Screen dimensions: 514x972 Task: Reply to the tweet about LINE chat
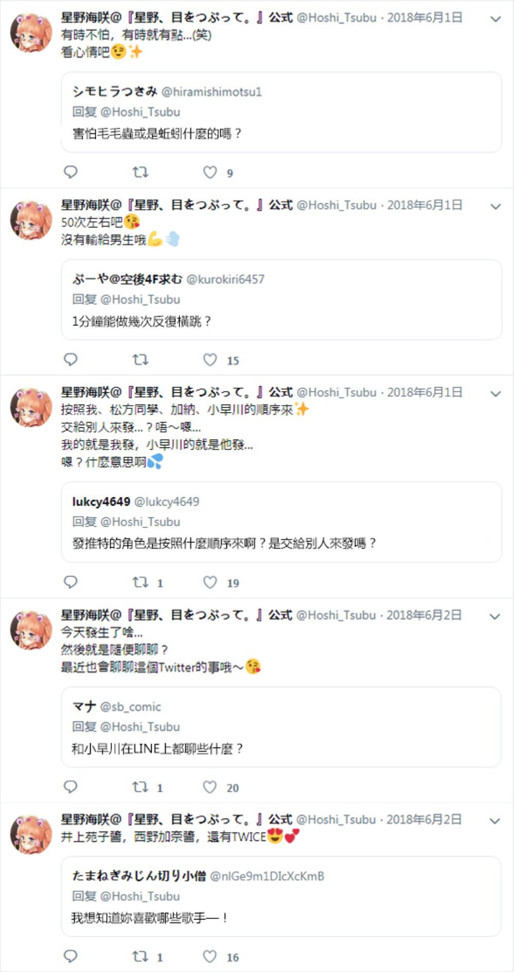[x=70, y=786]
